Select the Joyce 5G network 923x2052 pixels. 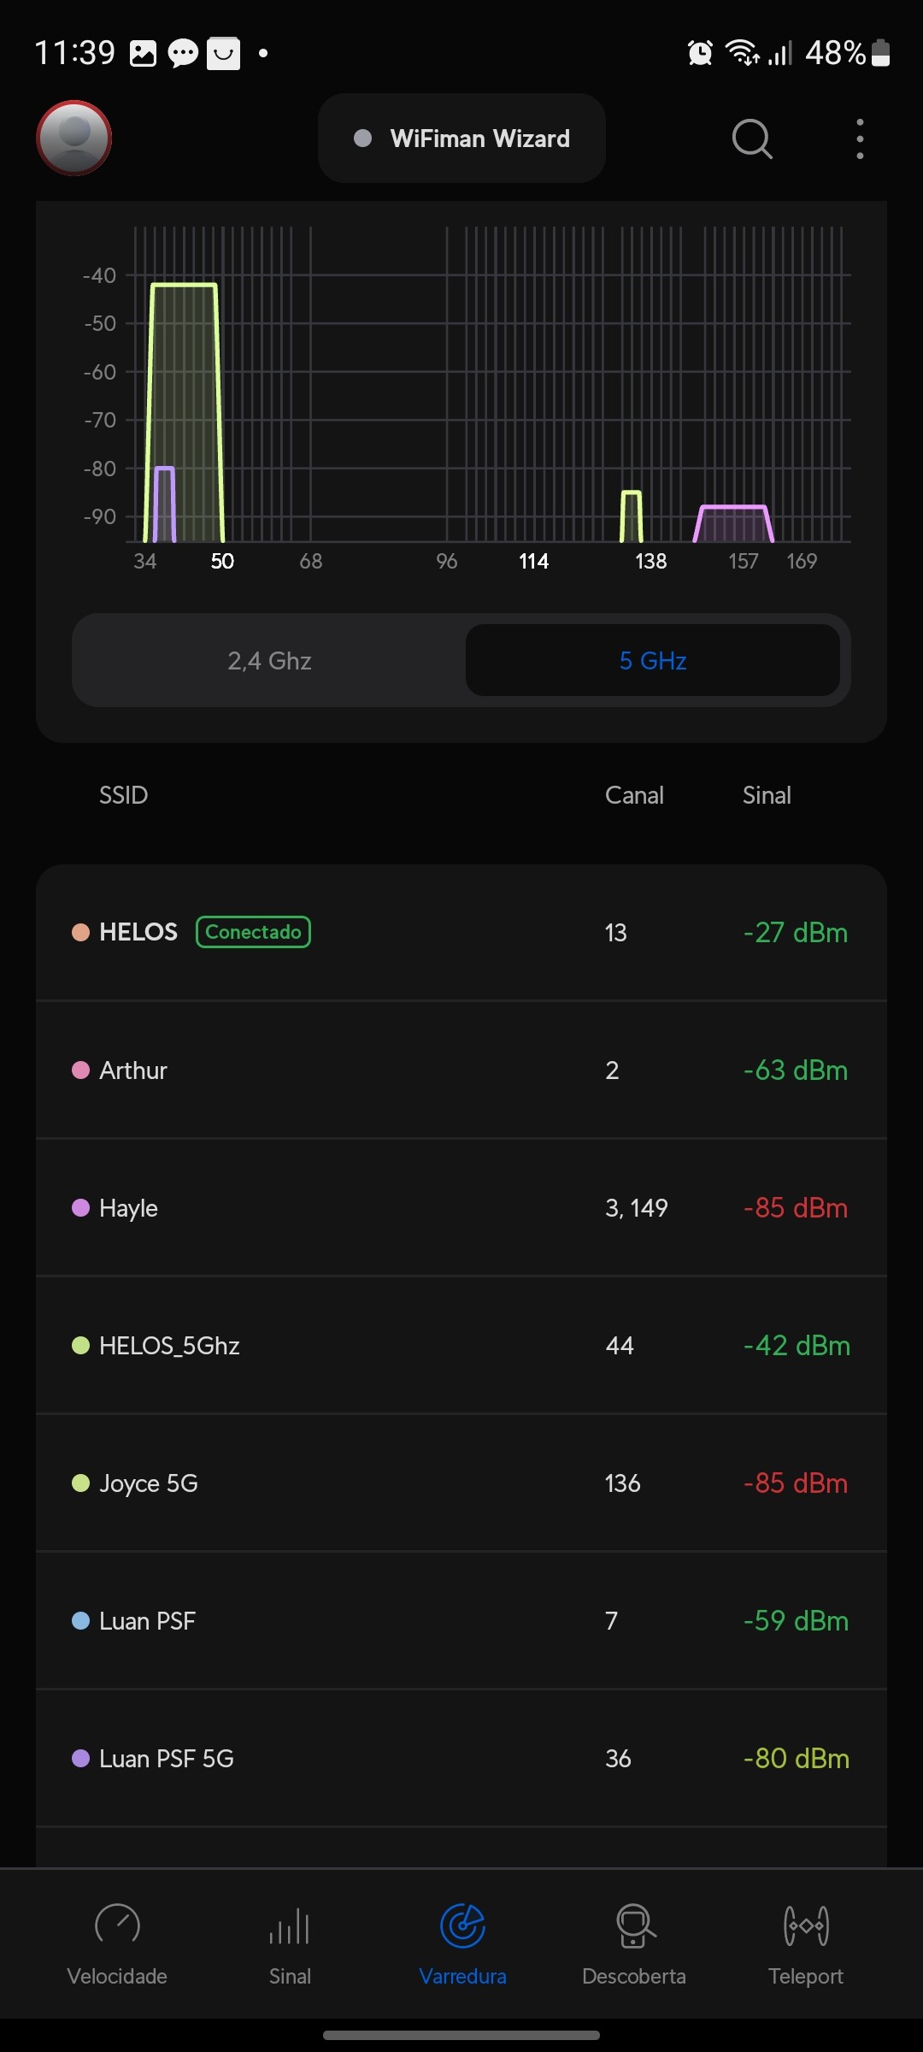pos(461,1483)
